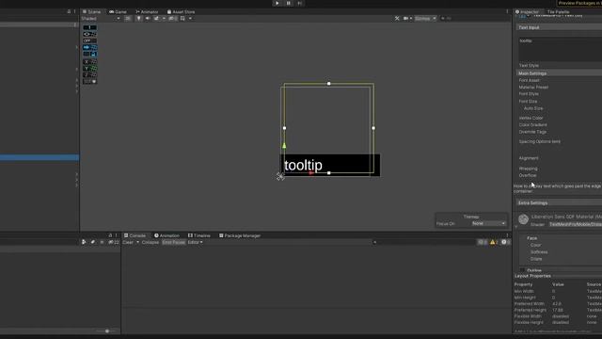Switch to Asset Store tab

[181, 12]
